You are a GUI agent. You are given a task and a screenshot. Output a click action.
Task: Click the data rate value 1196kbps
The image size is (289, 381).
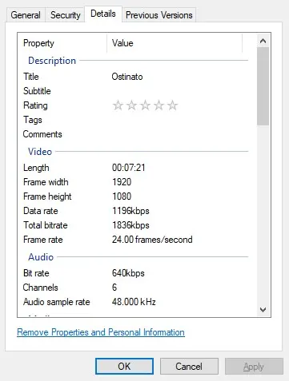130,211
